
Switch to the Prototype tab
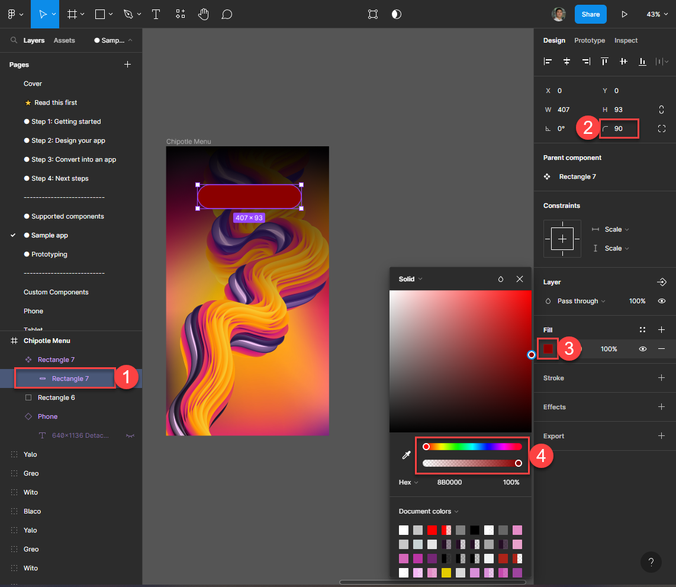(x=590, y=40)
